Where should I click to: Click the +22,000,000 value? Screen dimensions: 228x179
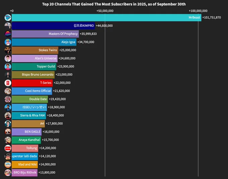click(62, 83)
